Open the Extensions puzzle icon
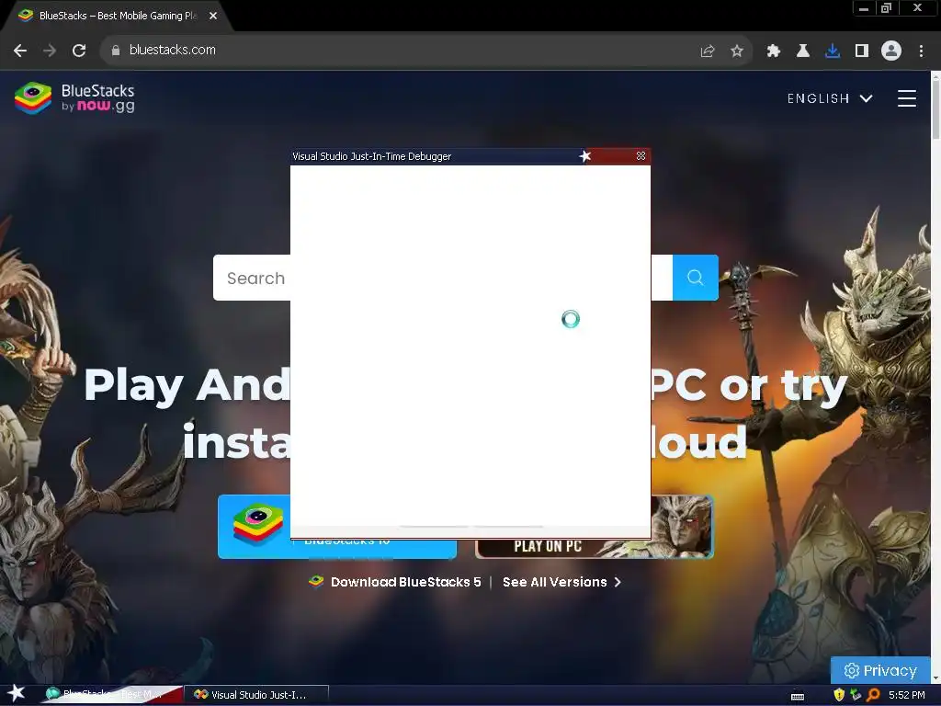The width and height of the screenshot is (941, 706). [773, 51]
